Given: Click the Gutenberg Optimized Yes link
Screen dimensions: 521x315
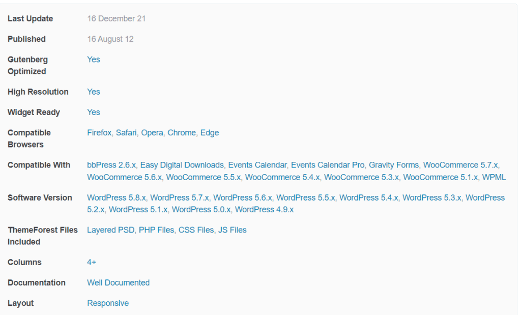Looking at the screenshot, I should 94,60.
